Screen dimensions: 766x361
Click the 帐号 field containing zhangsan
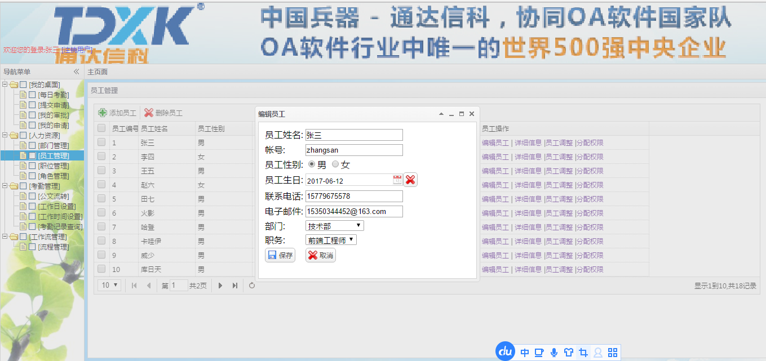coord(354,150)
